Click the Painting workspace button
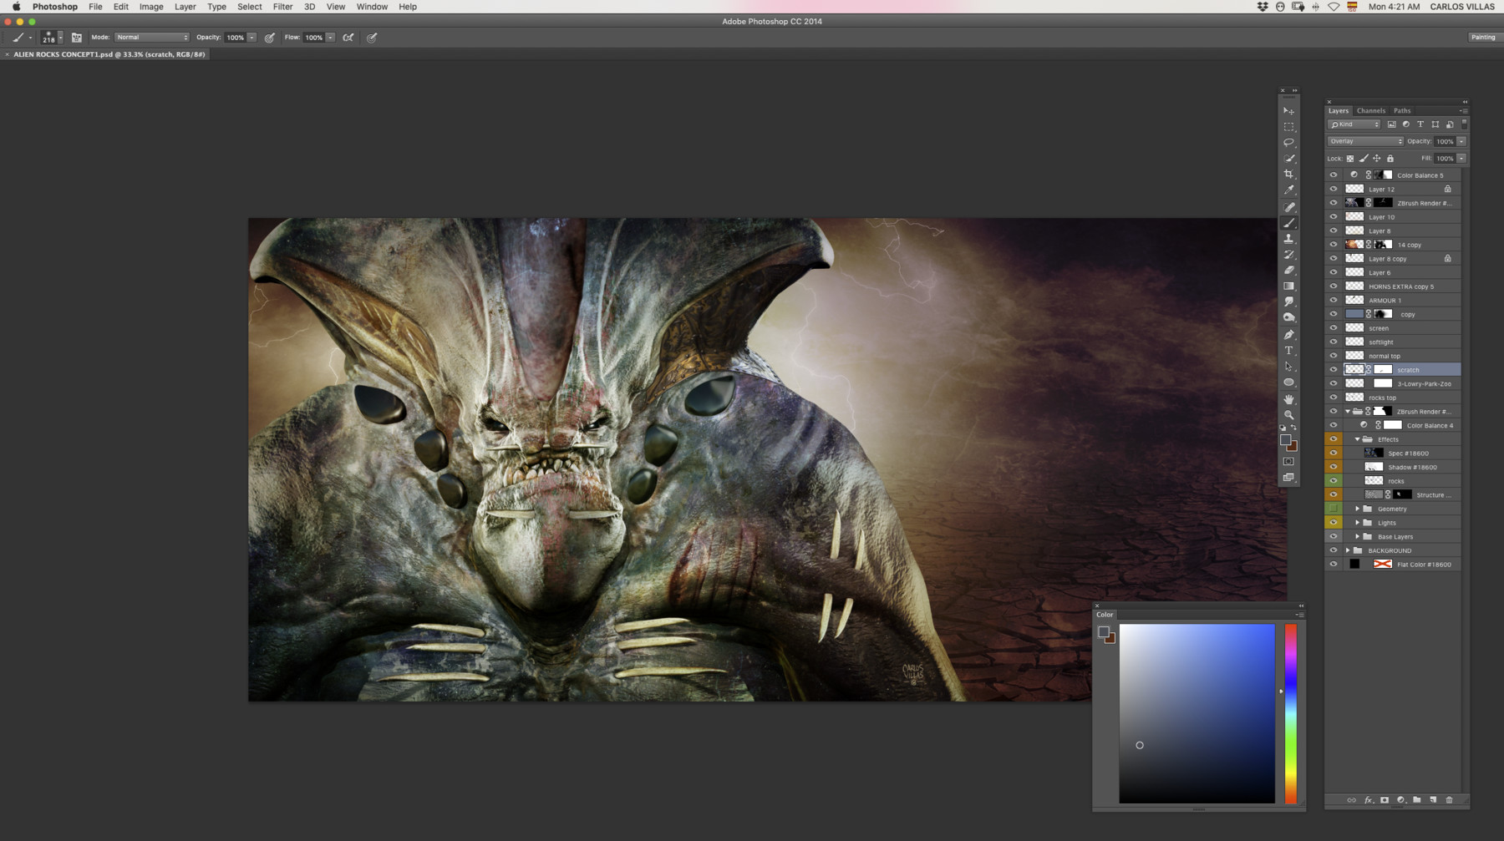This screenshot has width=1504, height=841. [x=1483, y=38]
